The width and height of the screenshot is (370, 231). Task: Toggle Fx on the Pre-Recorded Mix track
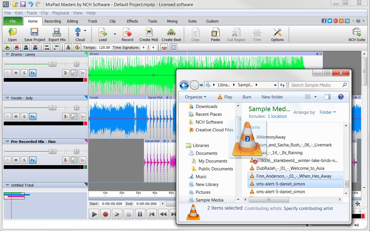point(33,160)
